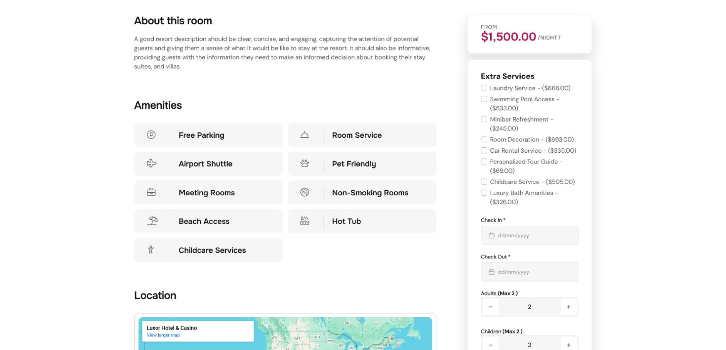Image resolution: width=726 pixels, height=350 pixels.
Task: Click the Pet Friendly paw icon
Action: (305, 163)
